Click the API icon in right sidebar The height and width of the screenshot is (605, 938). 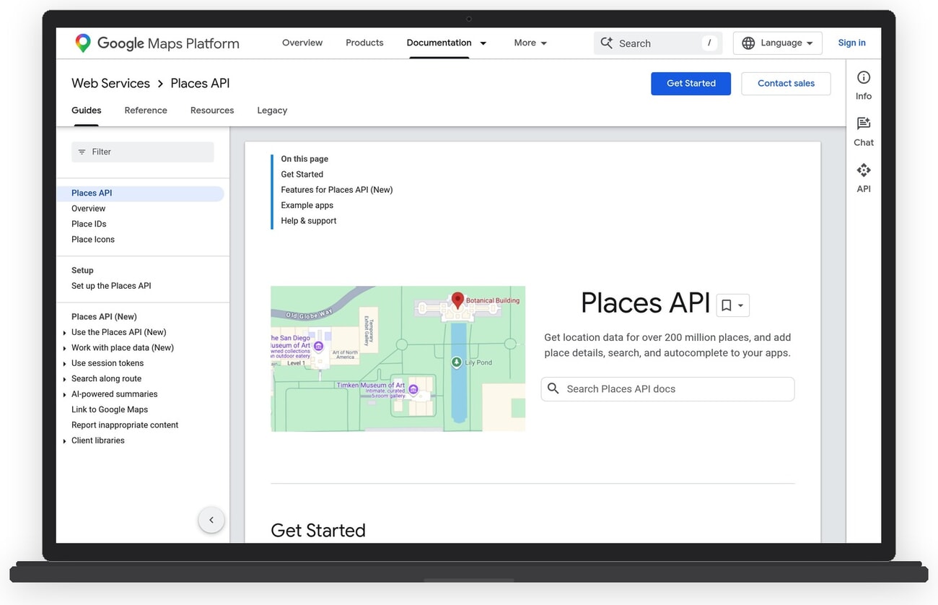pyautogui.click(x=863, y=170)
